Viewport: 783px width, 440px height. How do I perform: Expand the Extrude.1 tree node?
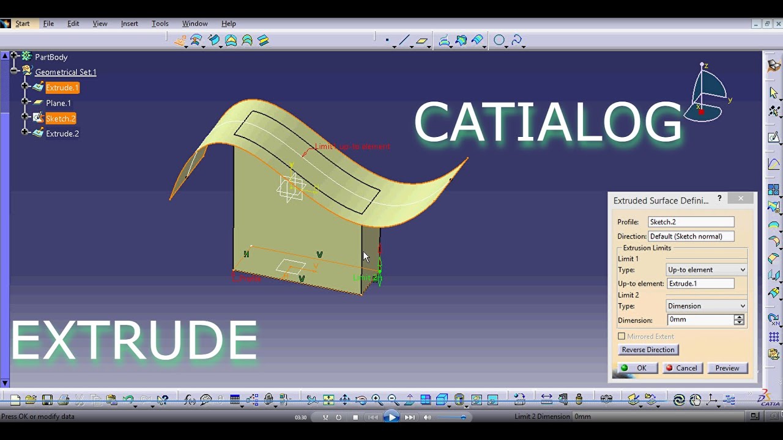coord(25,87)
